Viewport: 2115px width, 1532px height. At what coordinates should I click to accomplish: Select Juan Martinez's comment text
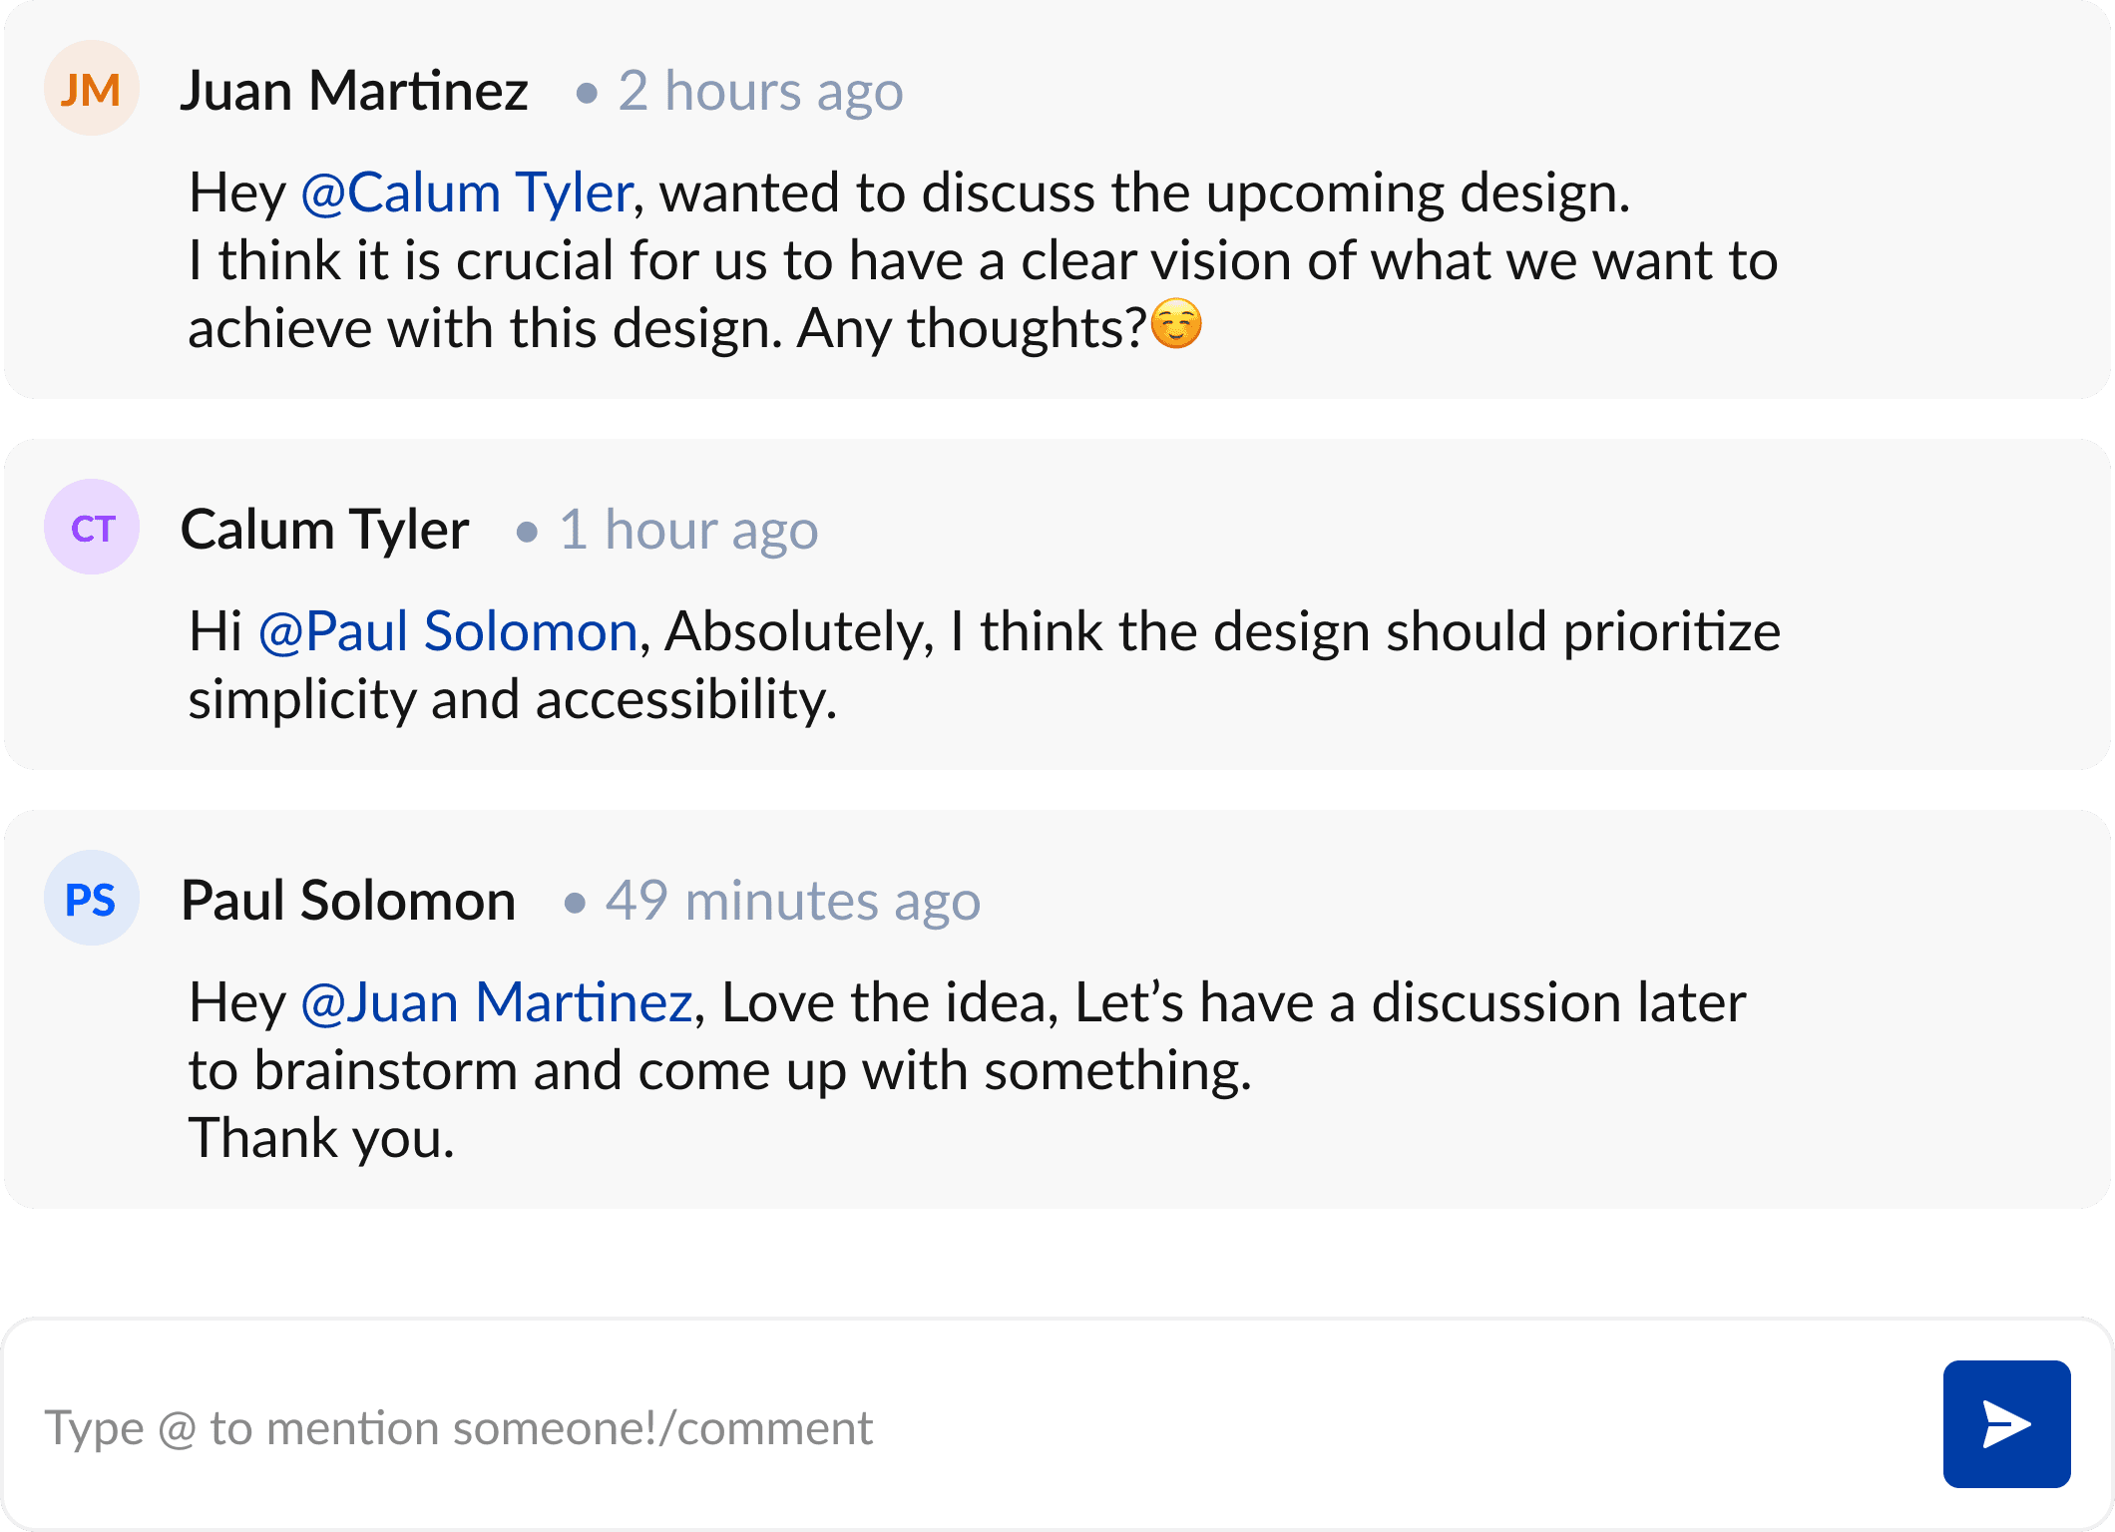pyautogui.click(x=983, y=261)
